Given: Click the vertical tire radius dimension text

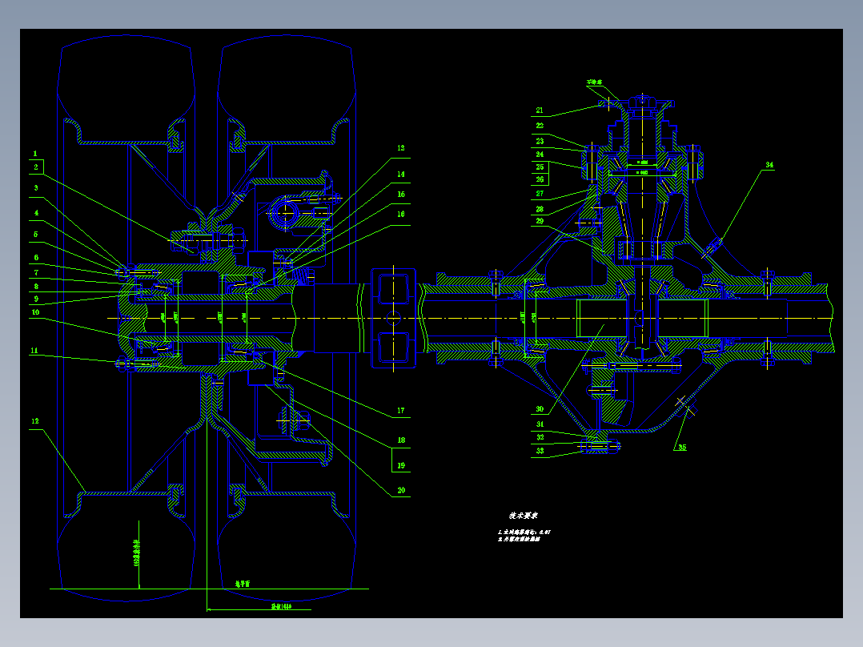Looking at the screenshot, I should (x=136, y=553).
